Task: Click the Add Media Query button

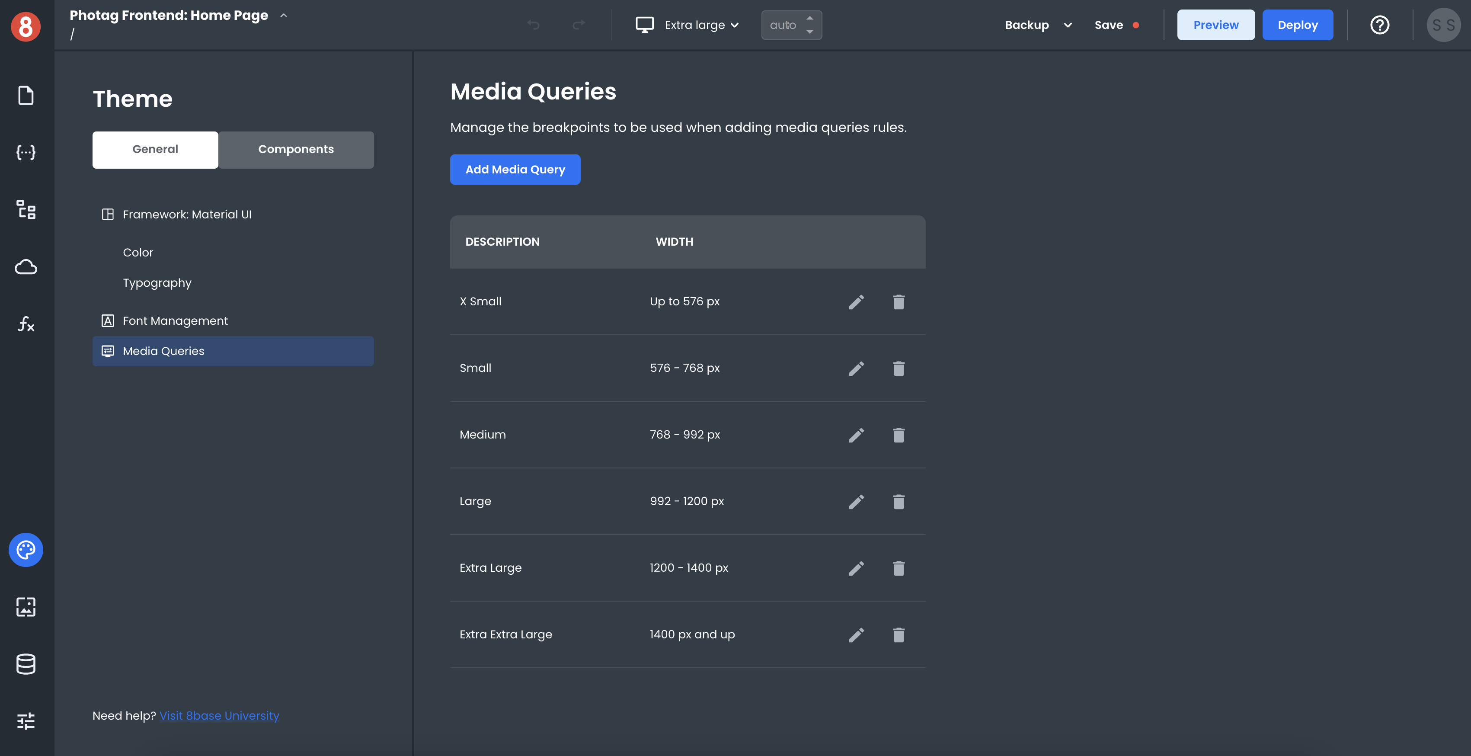Action: point(515,170)
